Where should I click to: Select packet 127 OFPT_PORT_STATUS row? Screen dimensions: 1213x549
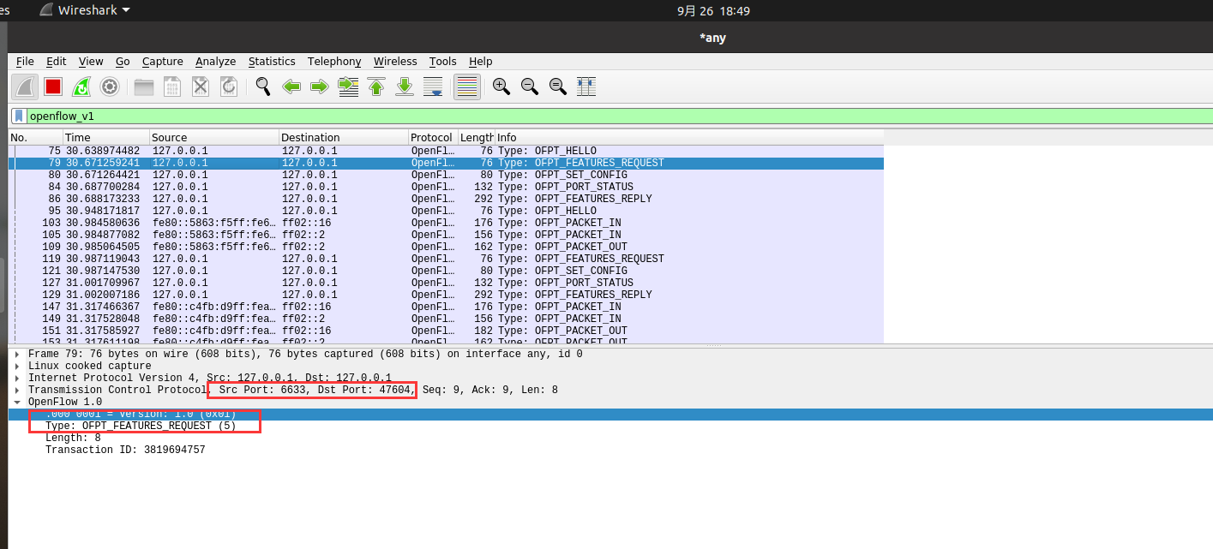pos(446,283)
